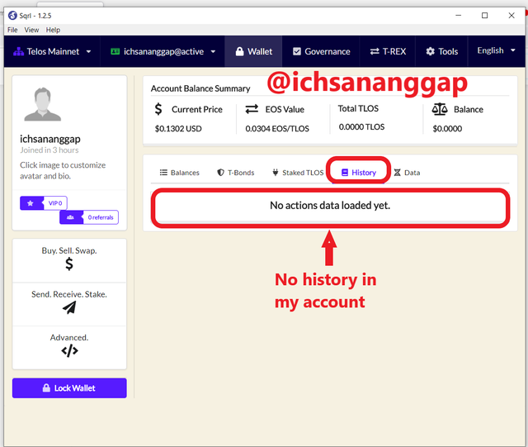Go to the T-REX section
Viewport: 528px width, 447px height.
click(x=388, y=51)
